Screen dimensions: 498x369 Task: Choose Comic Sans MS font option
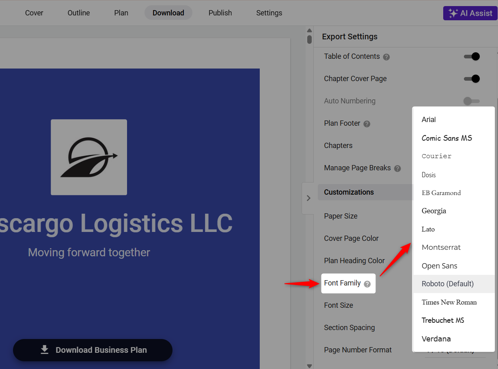453,138
